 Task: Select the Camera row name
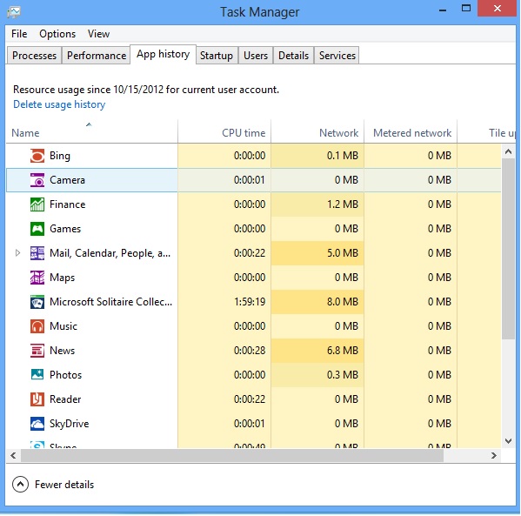click(67, 180)
